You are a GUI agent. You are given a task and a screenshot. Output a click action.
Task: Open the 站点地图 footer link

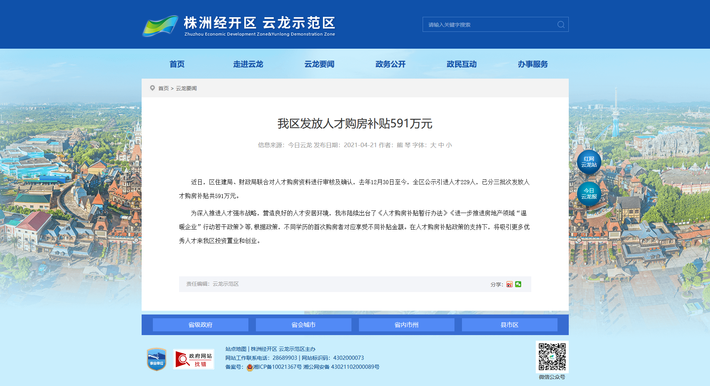pyautogui.click(x=236, y=349)
